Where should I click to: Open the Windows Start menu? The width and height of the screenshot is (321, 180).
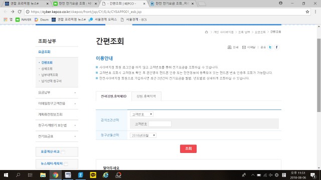click(6, 175)
